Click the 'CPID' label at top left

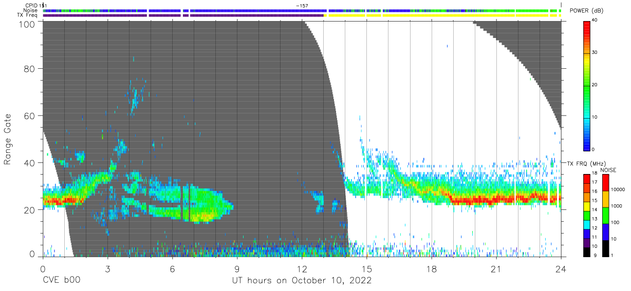(31, 5)
